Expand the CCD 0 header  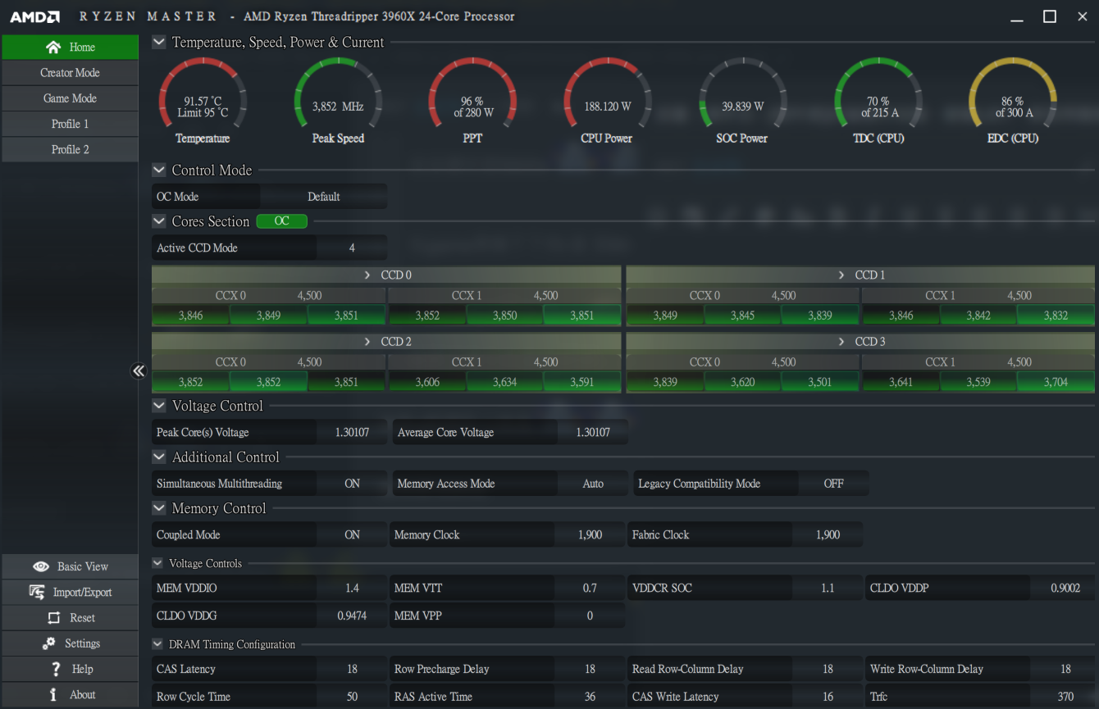click(x=386, y=275)
